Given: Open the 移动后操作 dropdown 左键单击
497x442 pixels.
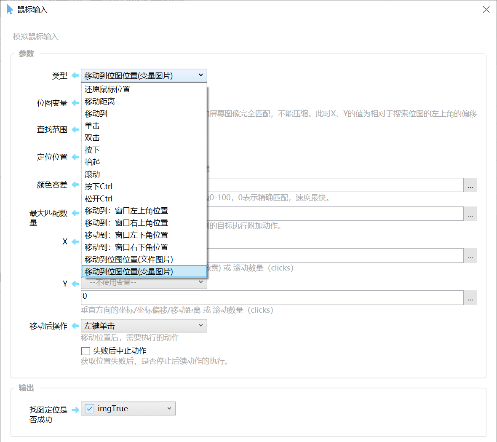Looking at the screenshot, I should pyautogui.click(x=144, y=326).
